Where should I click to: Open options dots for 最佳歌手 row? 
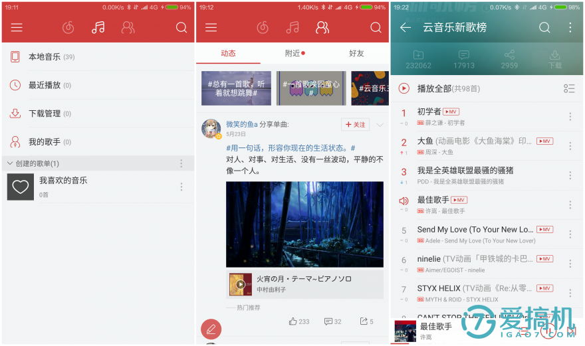pyautogui.click(x=570, y=205)
